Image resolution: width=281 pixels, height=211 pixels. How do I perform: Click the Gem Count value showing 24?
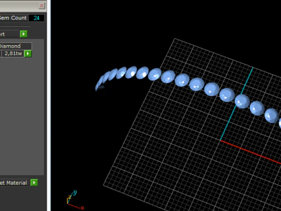(36, 18)
